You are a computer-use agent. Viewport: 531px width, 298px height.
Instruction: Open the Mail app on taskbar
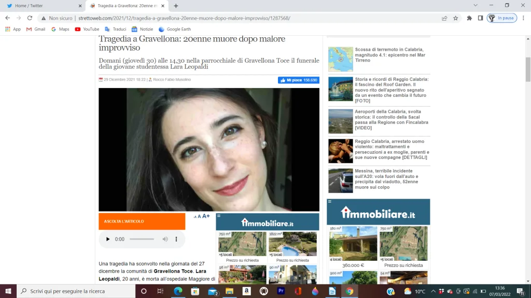[213, 291]
